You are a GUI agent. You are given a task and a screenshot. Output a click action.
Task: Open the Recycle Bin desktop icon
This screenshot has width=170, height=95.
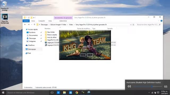pos(5,6)
